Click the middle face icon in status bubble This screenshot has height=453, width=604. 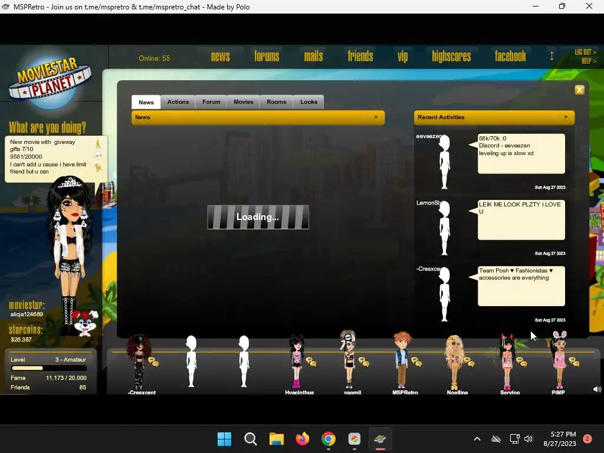(x=98, y=155)
